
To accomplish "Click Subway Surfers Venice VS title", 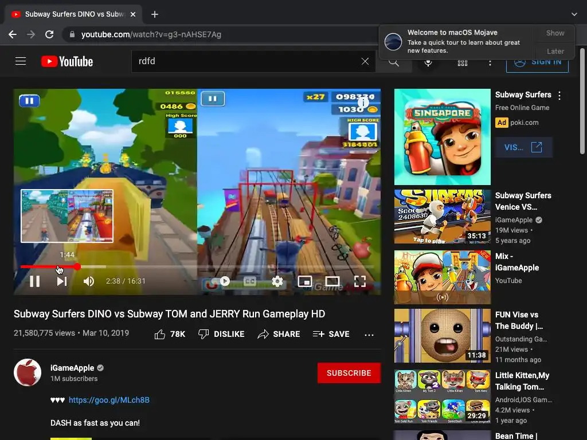I will click(x=523, y=201).
